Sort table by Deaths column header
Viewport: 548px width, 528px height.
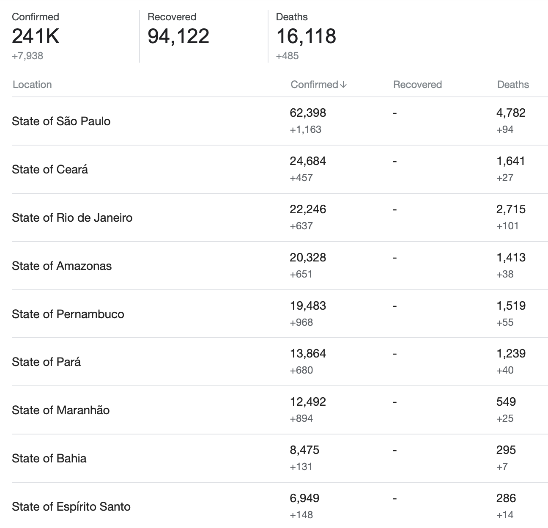(513, 85)
